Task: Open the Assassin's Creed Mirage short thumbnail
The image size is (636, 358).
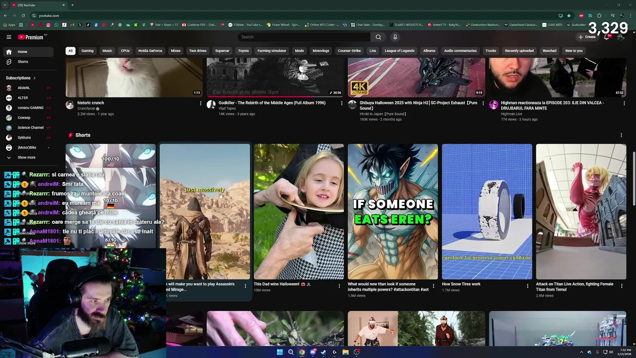Action: pyautogui.click(x=205, y=212)
